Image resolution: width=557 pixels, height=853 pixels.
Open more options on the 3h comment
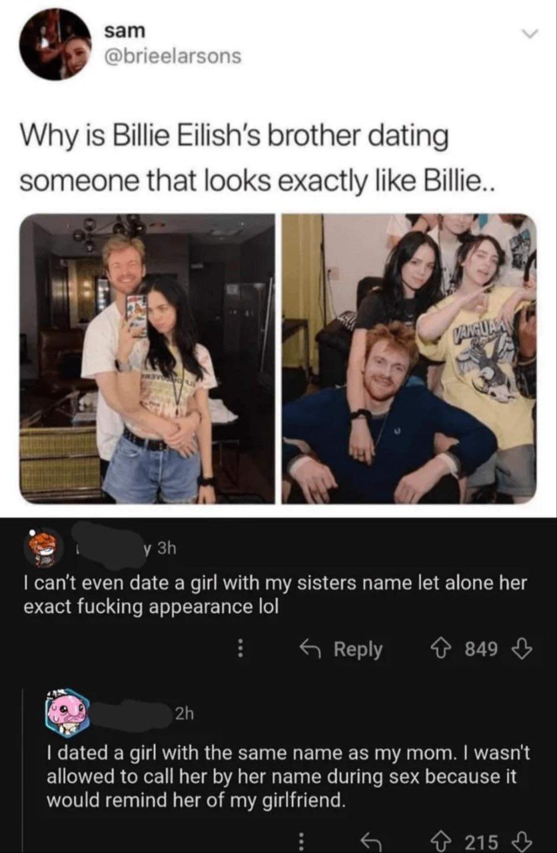[243, 649]
